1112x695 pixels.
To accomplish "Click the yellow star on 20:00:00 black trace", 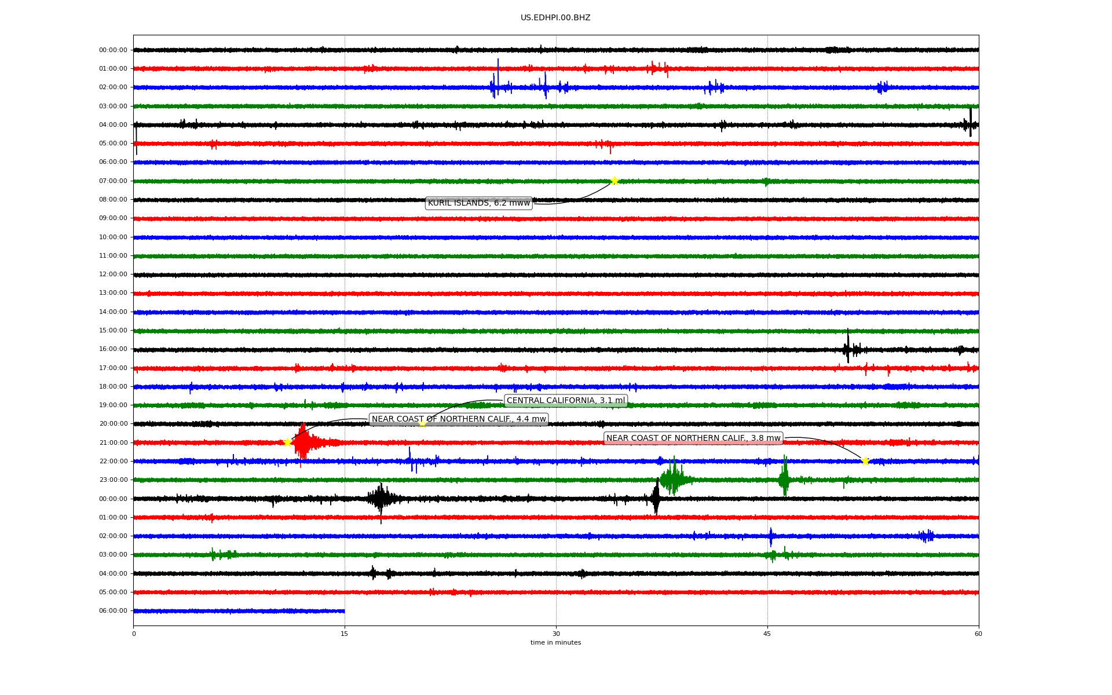I will [x=422, y=424].
